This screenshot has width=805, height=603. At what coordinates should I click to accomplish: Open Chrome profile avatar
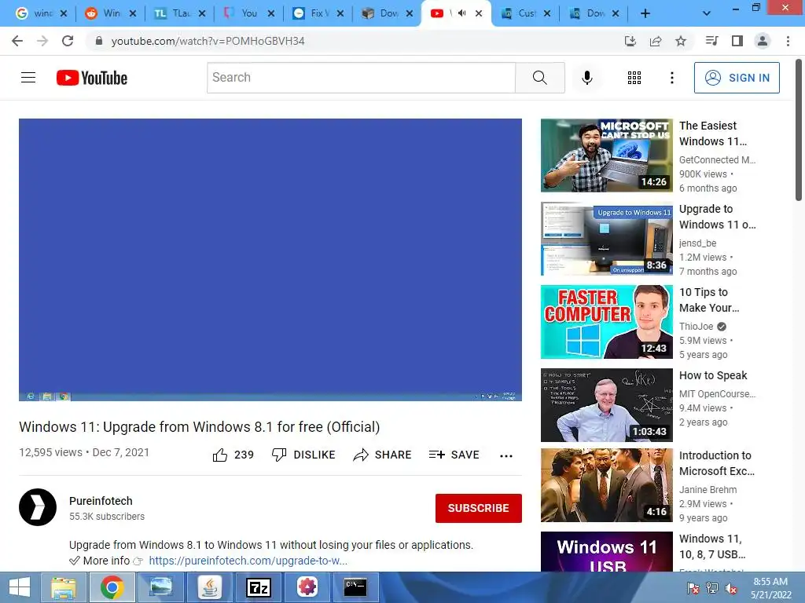click(x=763, y=41)
